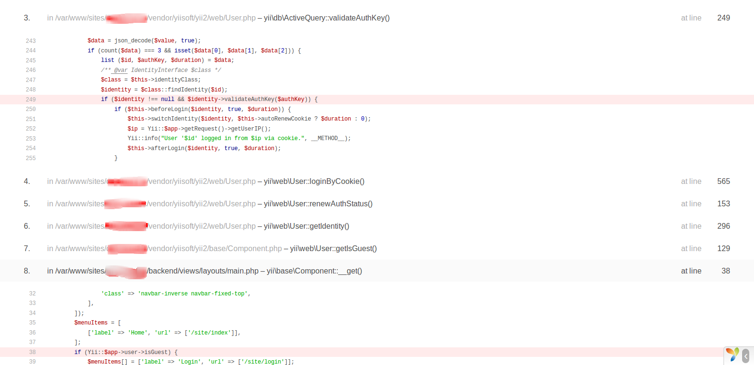Click the highlighted code line 38 with isGuest
This screenshot has height=365, width=754.
pyautogui.click(x=377, y=352)
